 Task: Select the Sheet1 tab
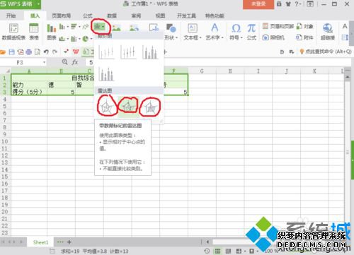(x=40, y=242)
